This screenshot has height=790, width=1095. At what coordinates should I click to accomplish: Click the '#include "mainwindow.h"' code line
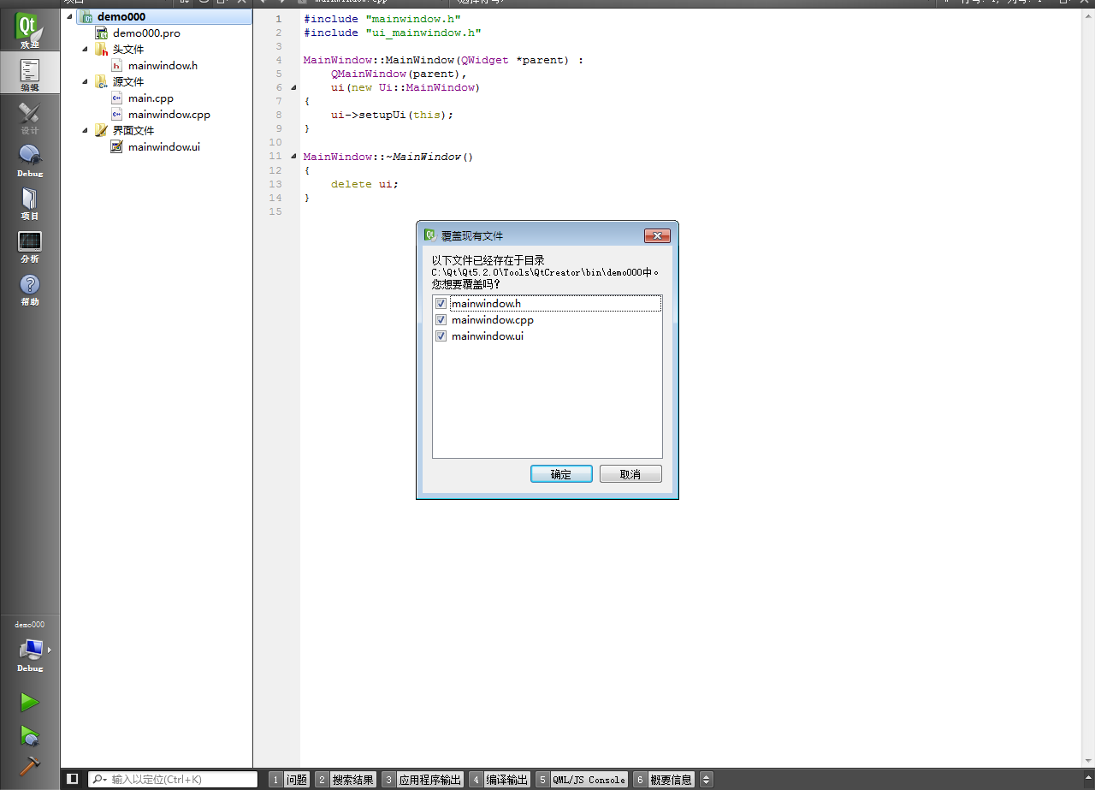click(382, 19)
